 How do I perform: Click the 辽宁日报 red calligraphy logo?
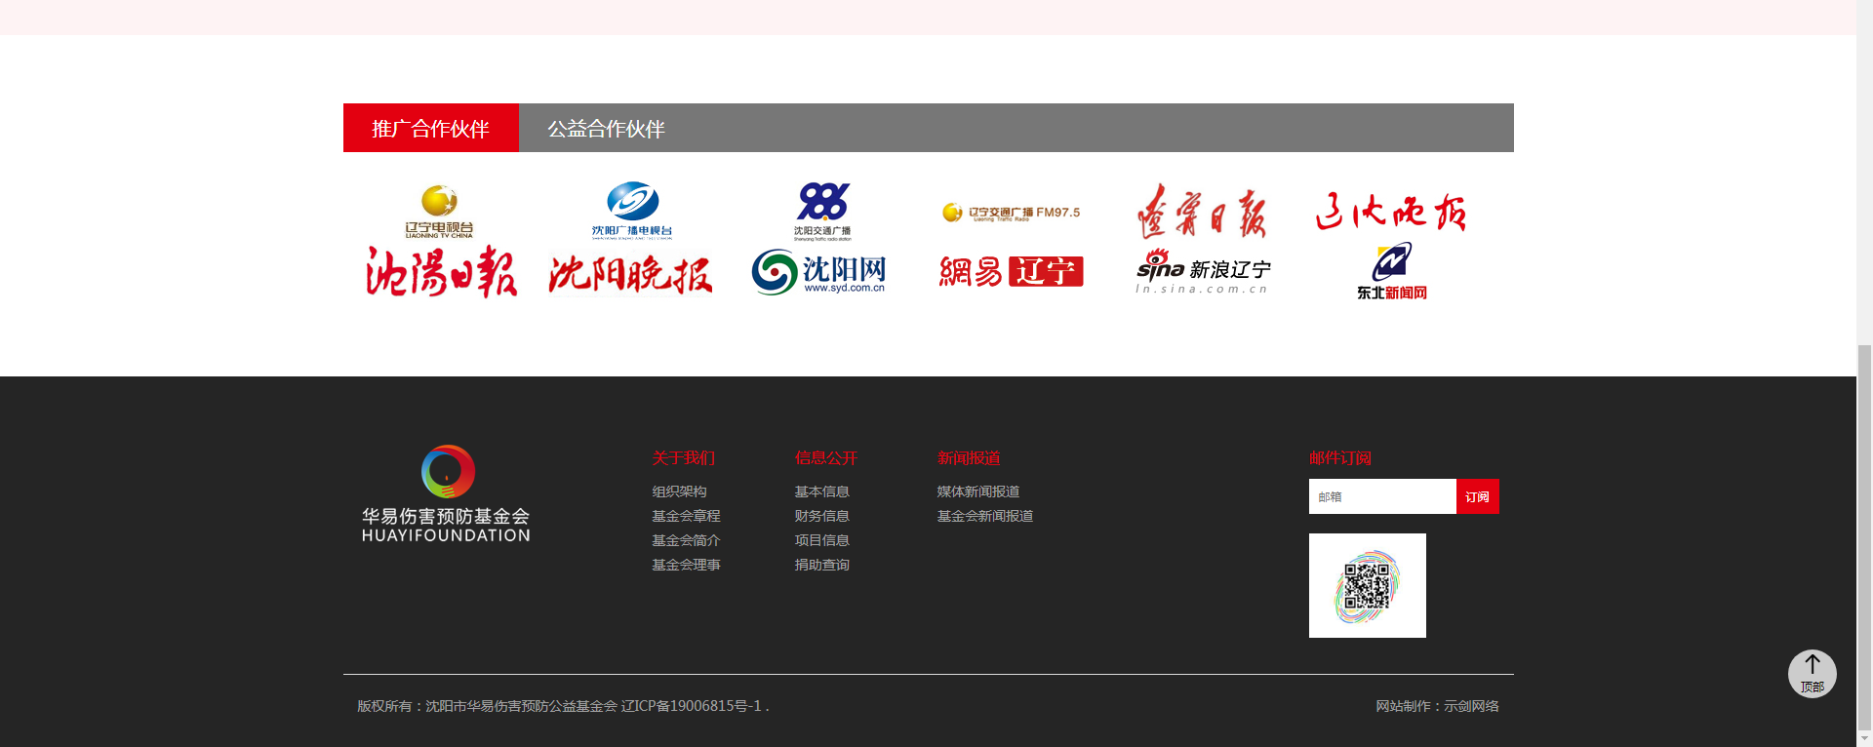click(1202, 212)
